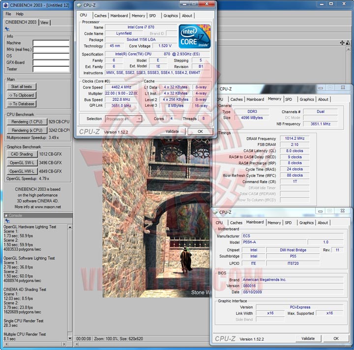Image resolution: width=354 pixels, height=350 pixels.
Task: Click the rendered Stone Wall scene image
Action: (156, 218)
